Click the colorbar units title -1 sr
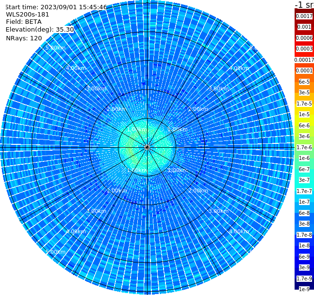 click(x=304, y=5)
